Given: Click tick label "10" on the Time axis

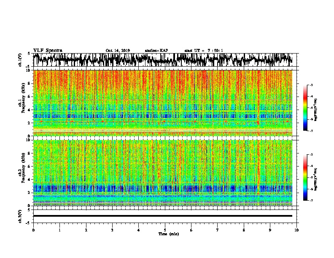Looking at the screenshot, I should coord(296,230).
